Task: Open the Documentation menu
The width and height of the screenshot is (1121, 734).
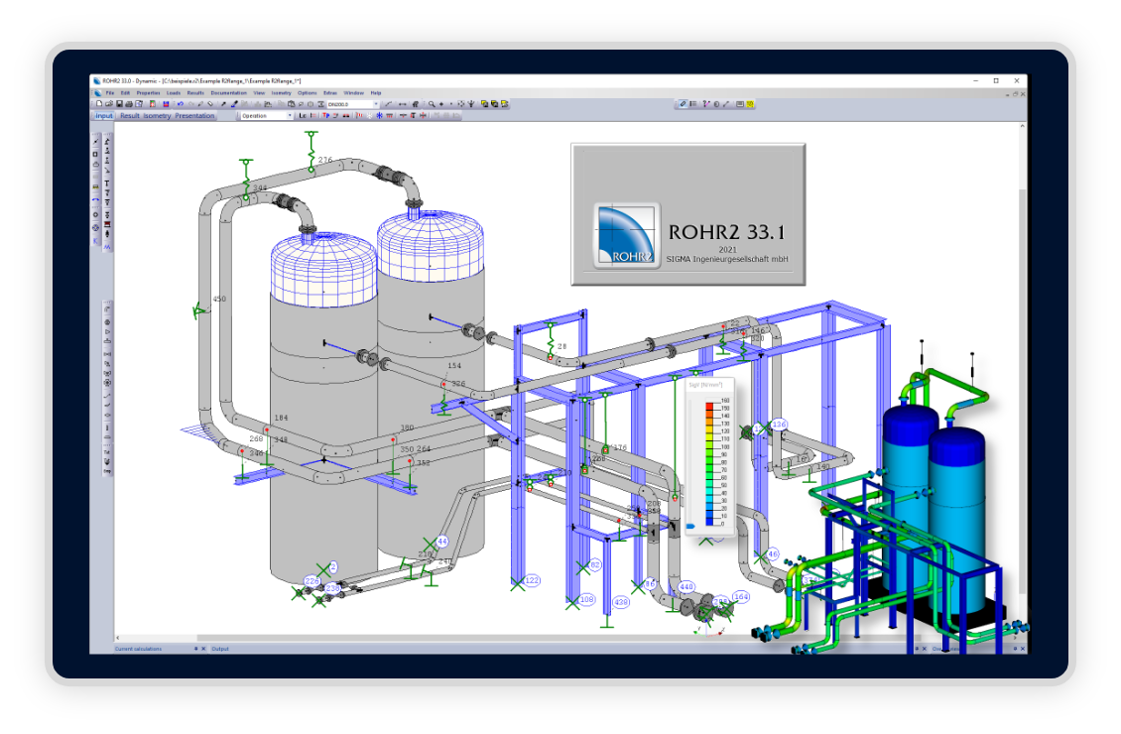Action: coord(229,93)
